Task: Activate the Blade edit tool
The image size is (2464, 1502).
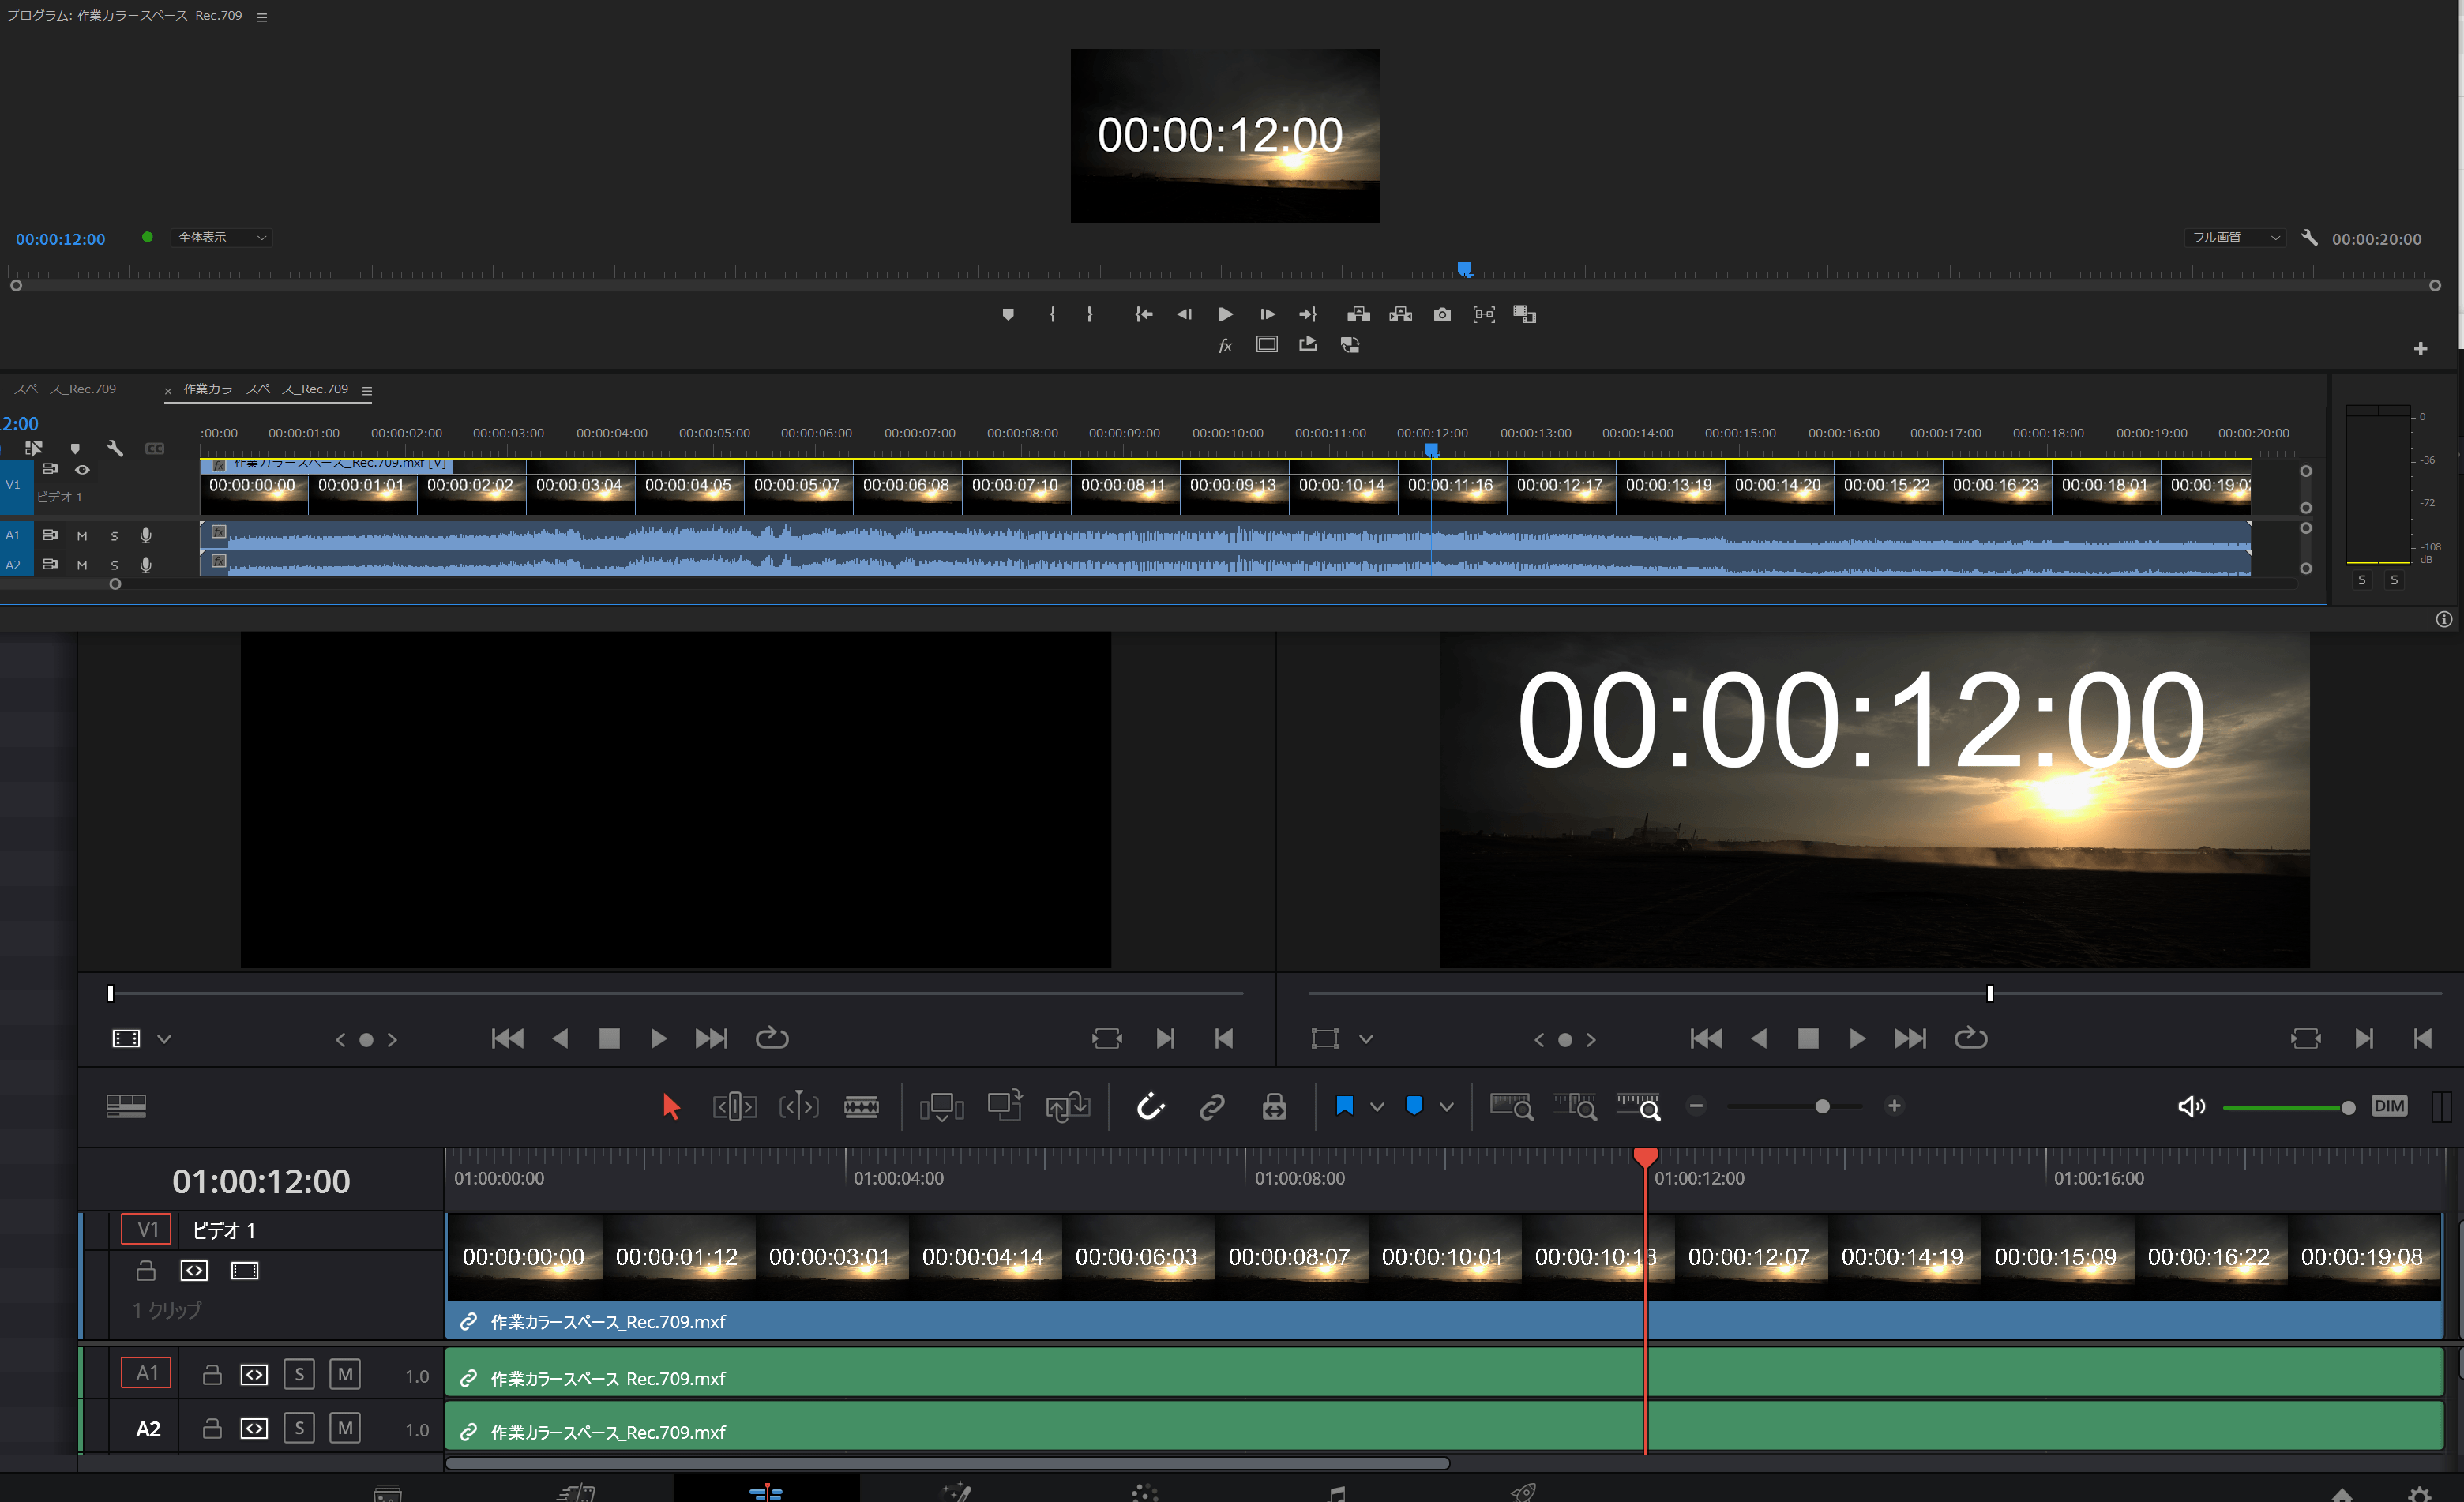Action: pos(860,1106)
